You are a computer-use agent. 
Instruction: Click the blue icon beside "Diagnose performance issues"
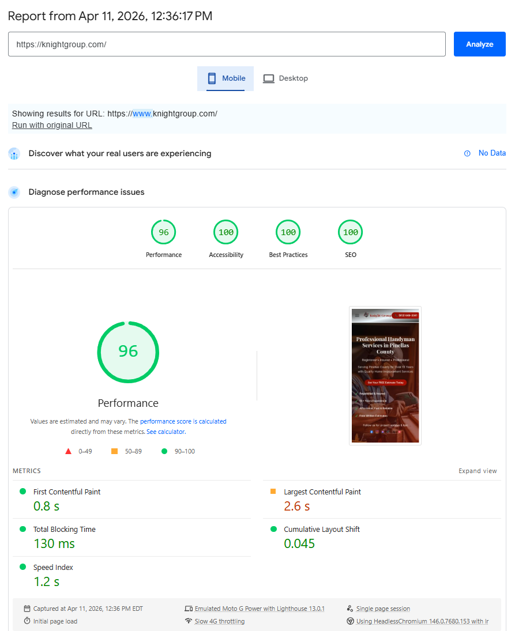pyautogui.click(x=14, y=192)
